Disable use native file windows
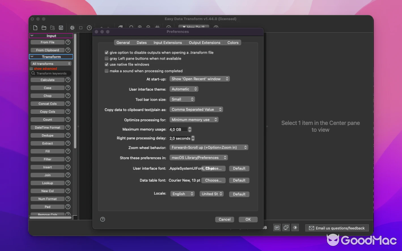The image size is (402, 251). 106,65
